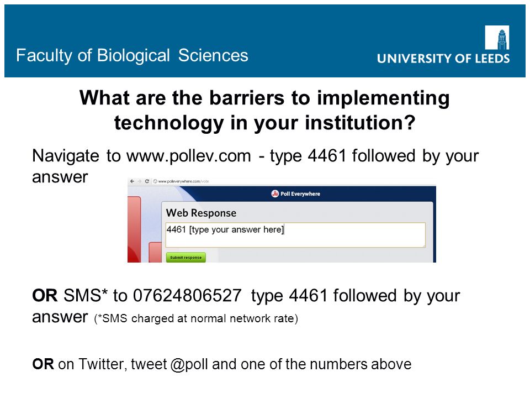Click the Faculty of Biological Sciences title
The image size is (530, 398).
point(132,55)
